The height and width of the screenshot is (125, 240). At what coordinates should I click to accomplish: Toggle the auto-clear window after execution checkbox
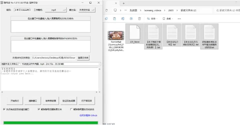point(4,109)
